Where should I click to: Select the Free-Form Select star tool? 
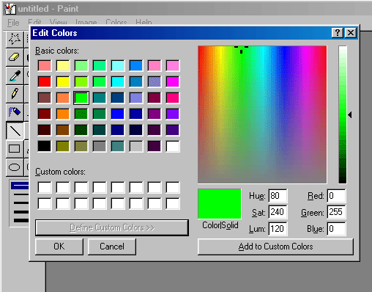[15, 39]
